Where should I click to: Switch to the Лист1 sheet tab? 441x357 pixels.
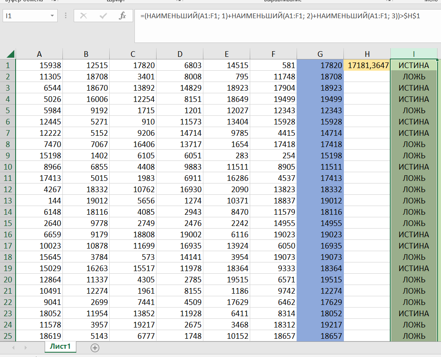[60, 347]
